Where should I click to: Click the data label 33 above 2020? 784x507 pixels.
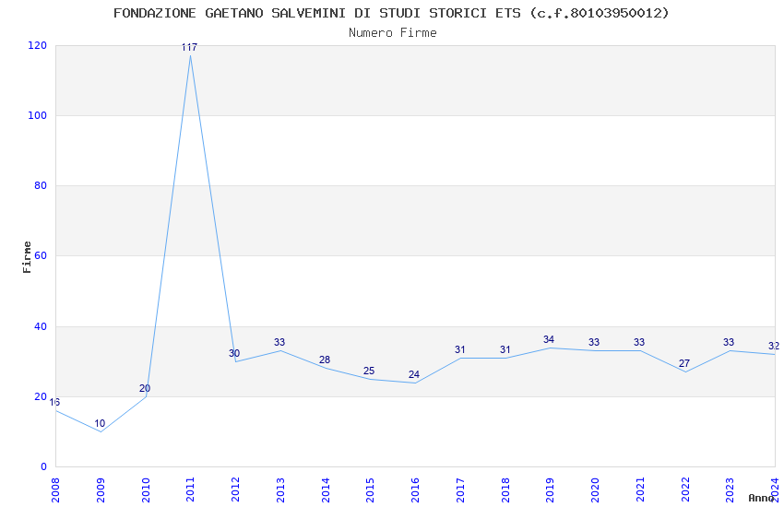coord(594,342)
